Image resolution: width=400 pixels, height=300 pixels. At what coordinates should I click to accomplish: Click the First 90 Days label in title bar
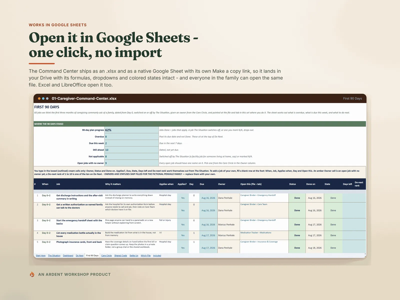352,98
